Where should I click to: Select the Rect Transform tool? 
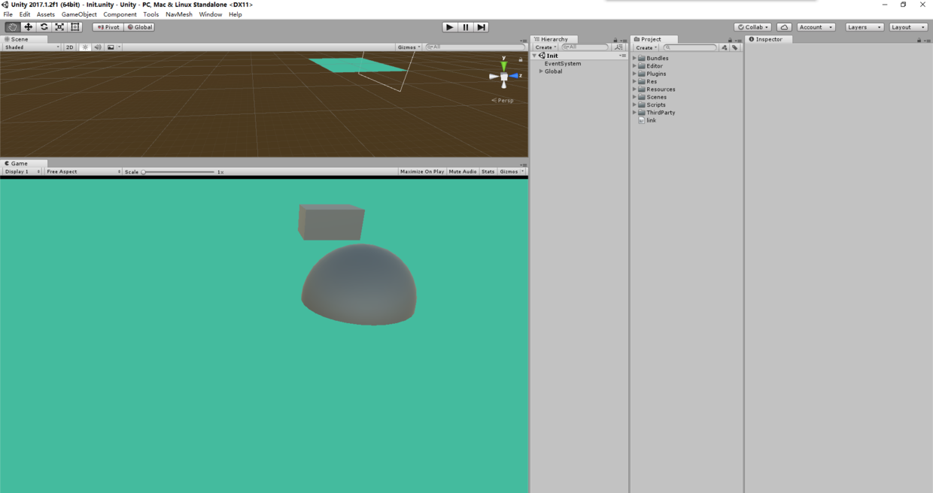point(74,26)
